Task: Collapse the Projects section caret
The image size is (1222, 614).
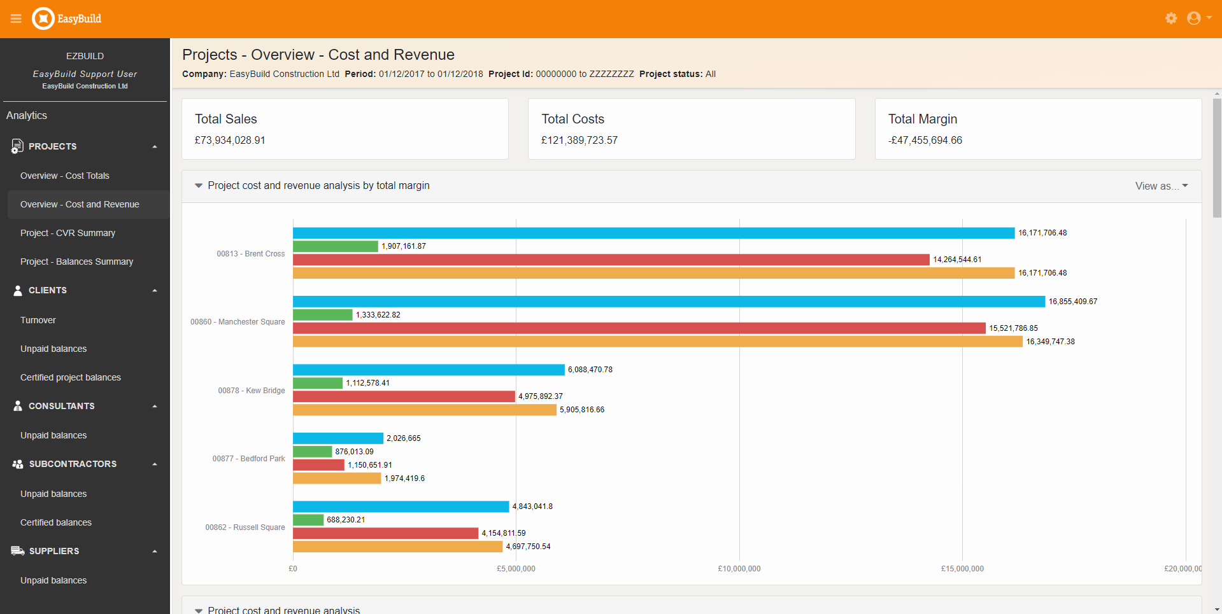Action: (155, 147)
